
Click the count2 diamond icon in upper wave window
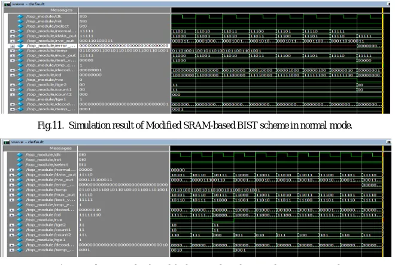20,94
